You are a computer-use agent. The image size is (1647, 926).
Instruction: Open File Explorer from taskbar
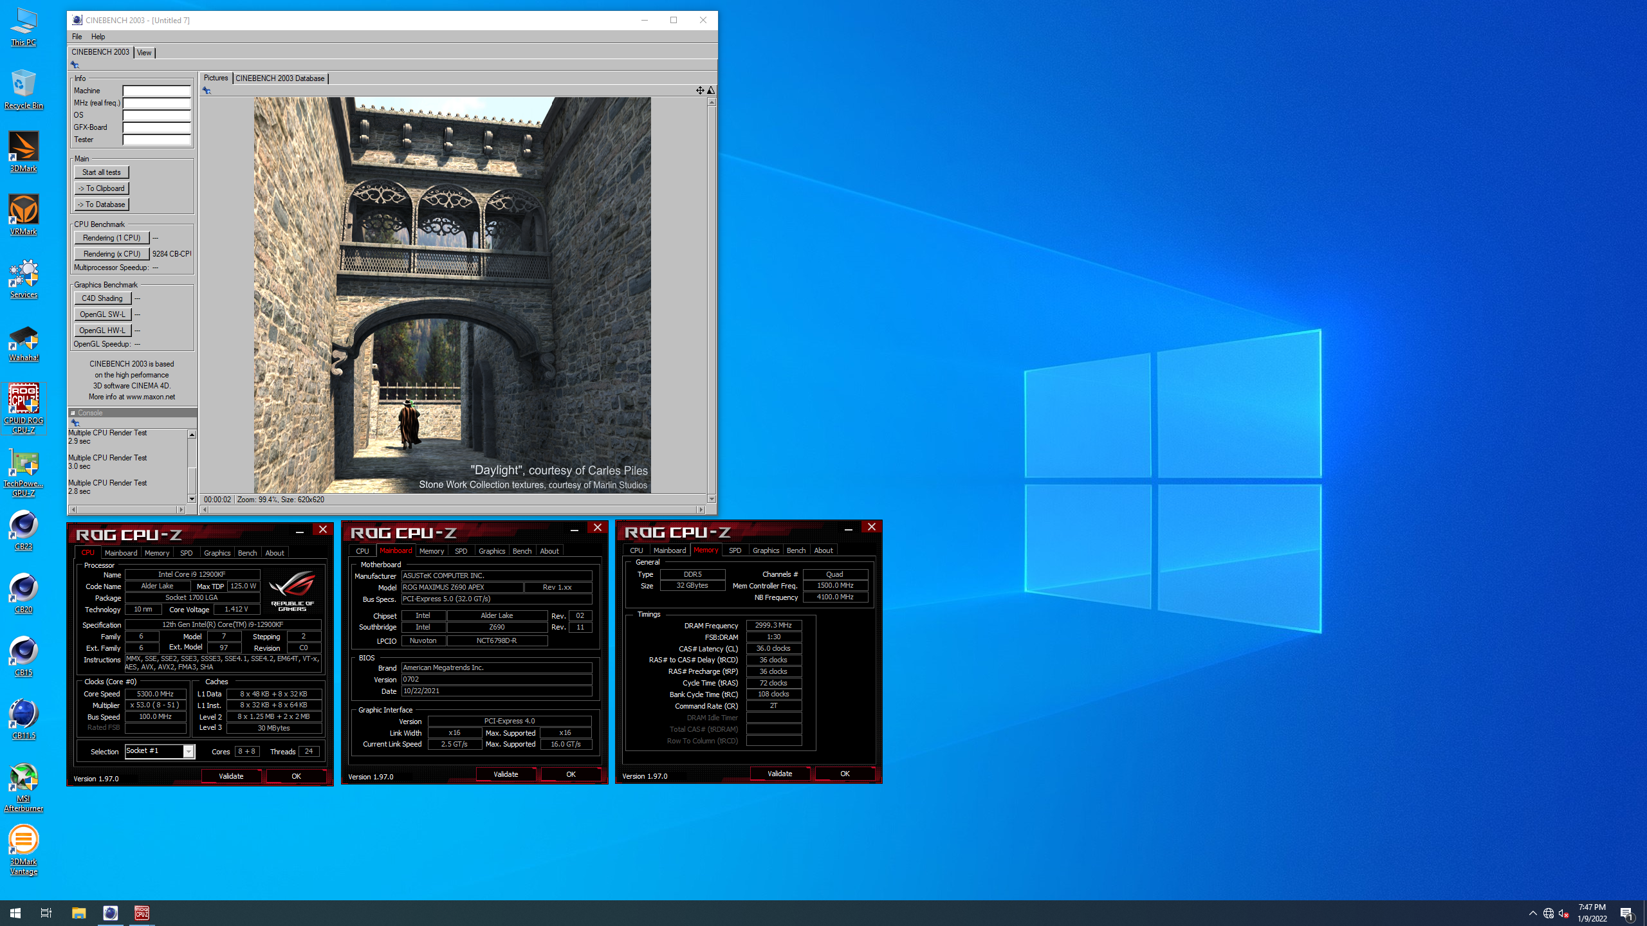coord(78,913)
